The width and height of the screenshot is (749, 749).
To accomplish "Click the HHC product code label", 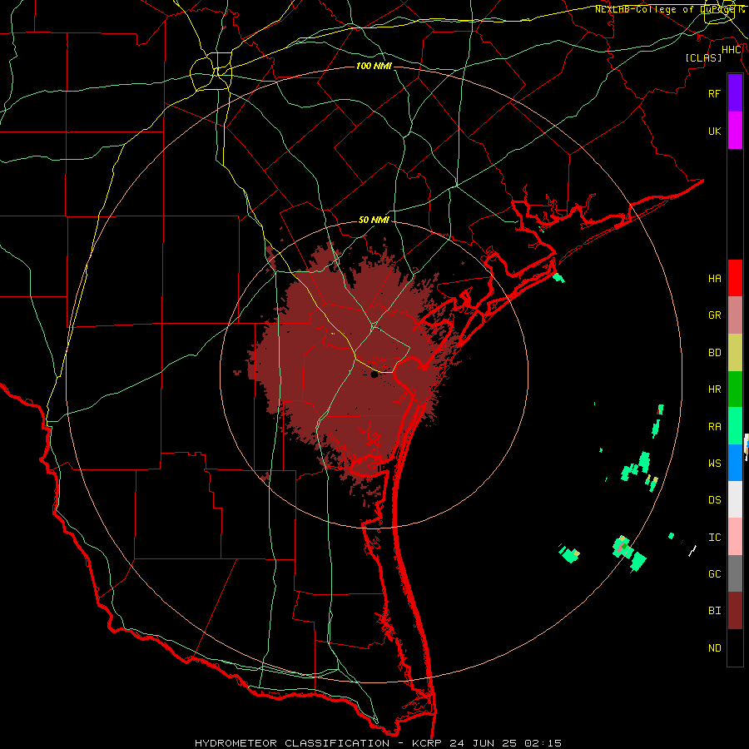I will pos(731,50).
